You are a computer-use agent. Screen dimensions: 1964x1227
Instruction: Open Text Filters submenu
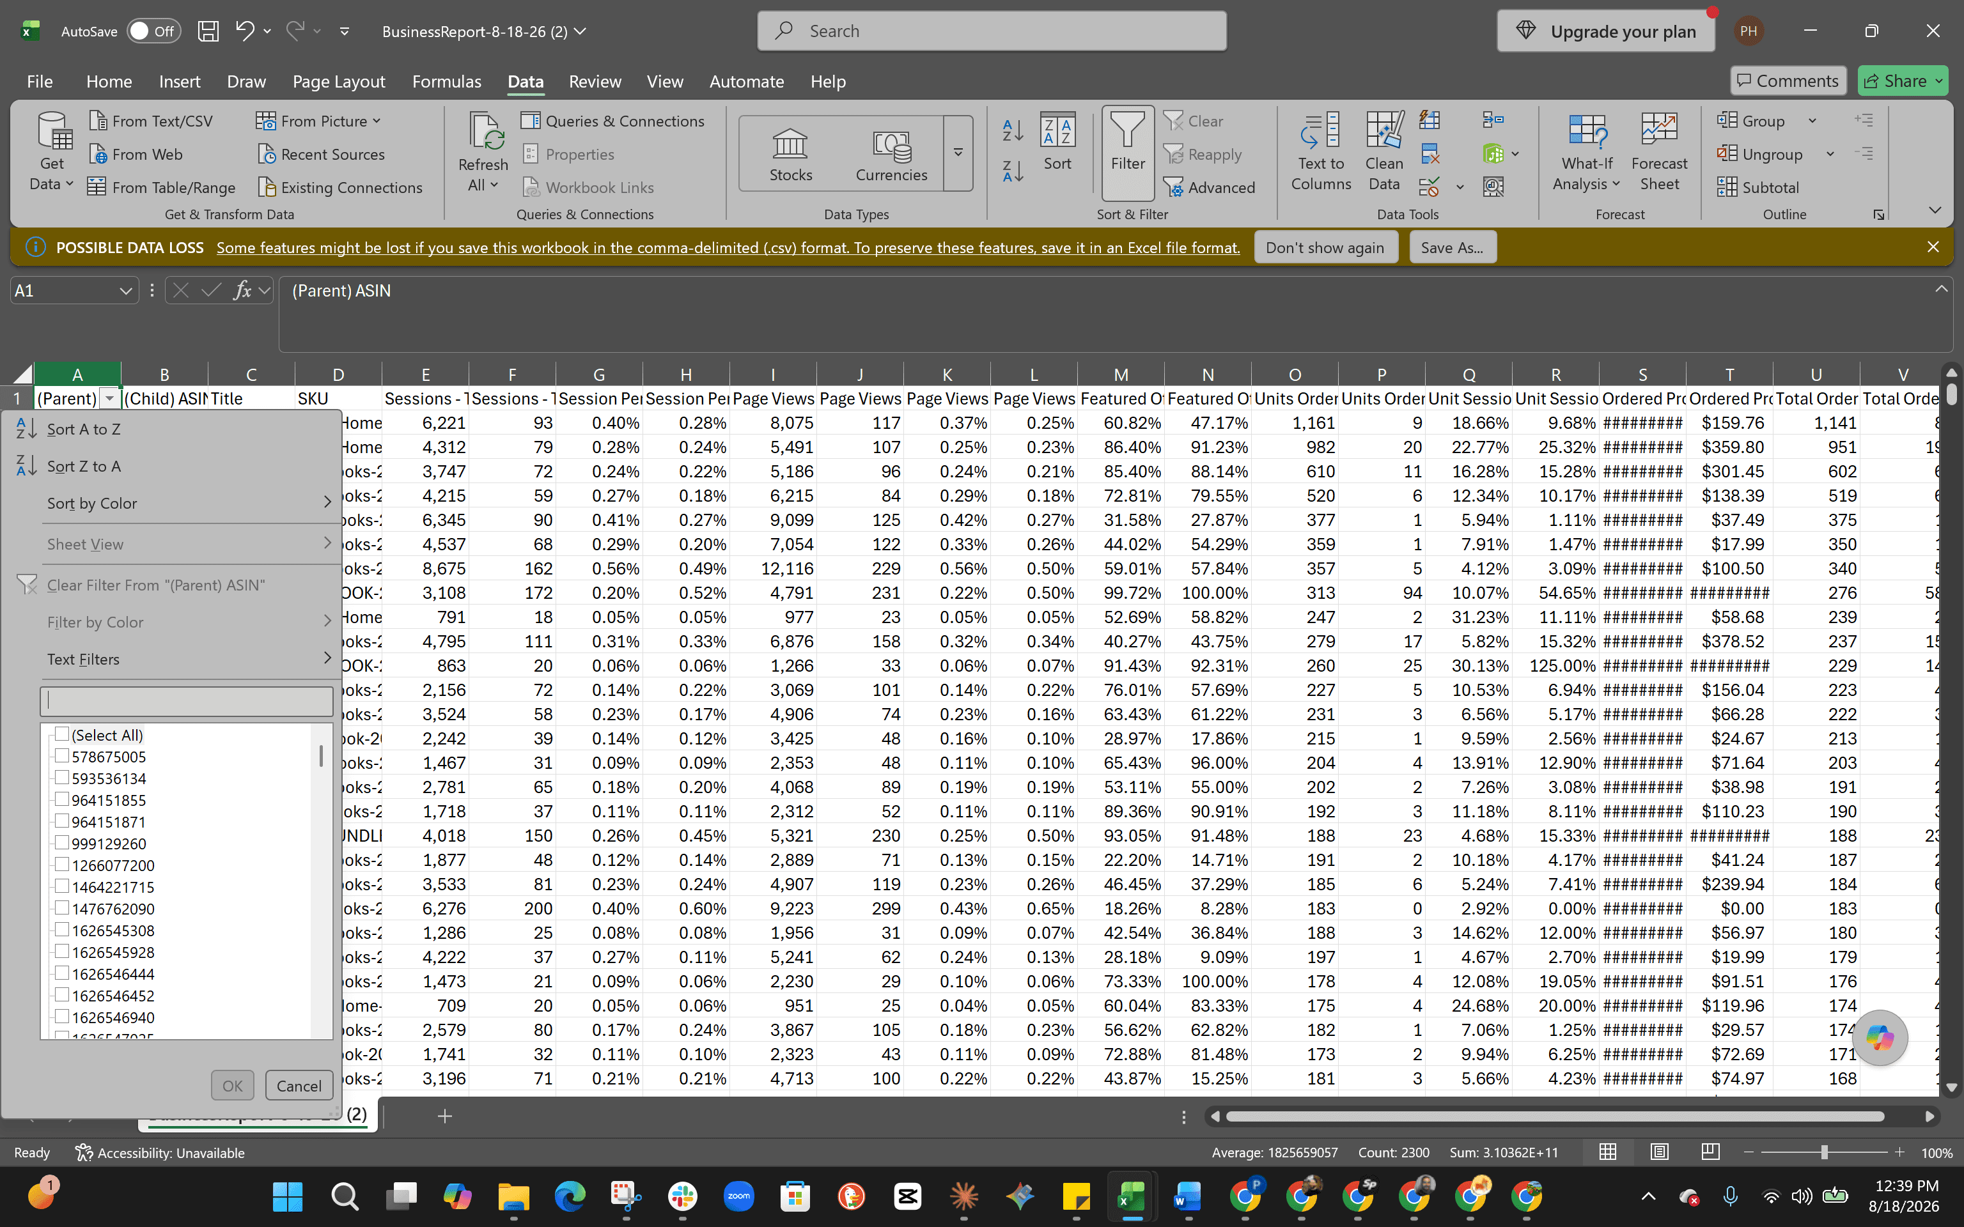[171, 659]
